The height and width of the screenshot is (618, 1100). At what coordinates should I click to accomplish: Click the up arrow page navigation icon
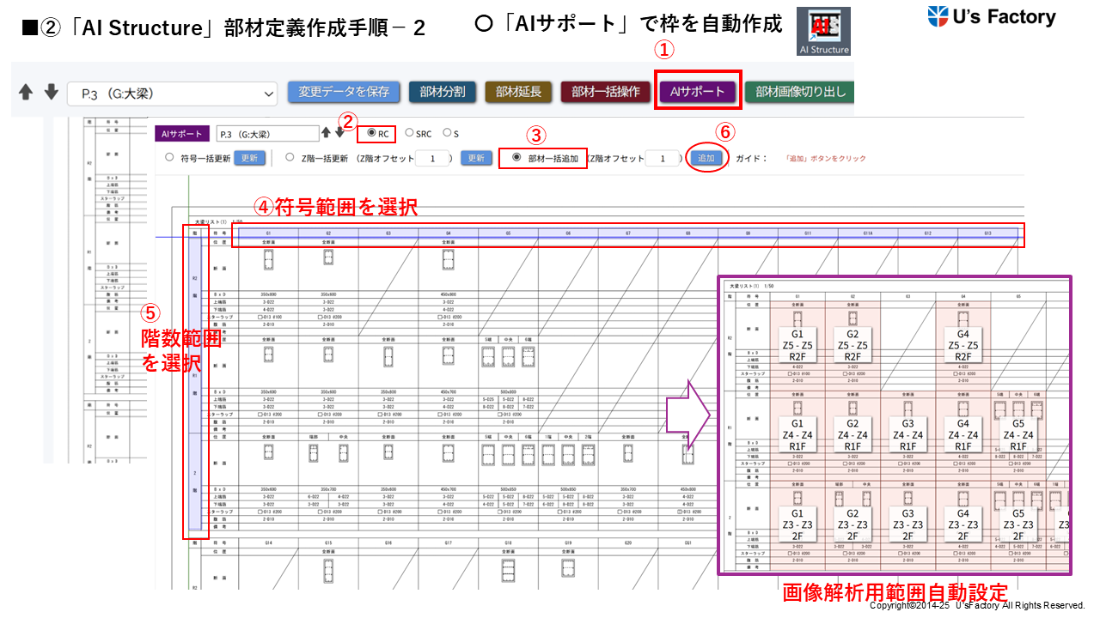point(27,92)
